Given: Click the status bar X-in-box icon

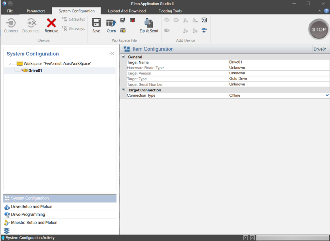Looking at the screenshot, I should pos(252,238).
